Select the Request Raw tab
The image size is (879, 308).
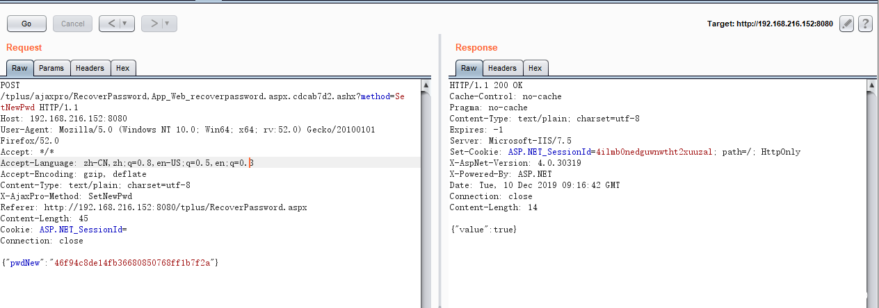pos(19,68)
